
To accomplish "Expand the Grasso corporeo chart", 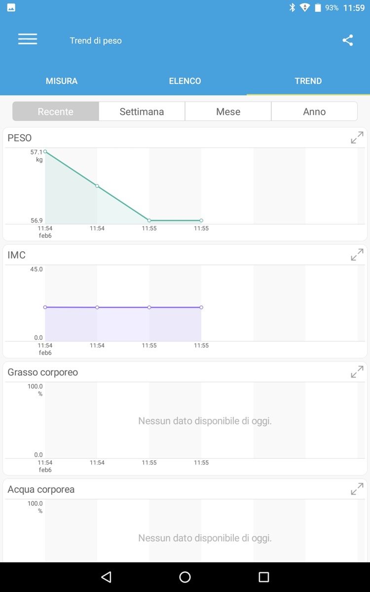I will click(357, 372).
